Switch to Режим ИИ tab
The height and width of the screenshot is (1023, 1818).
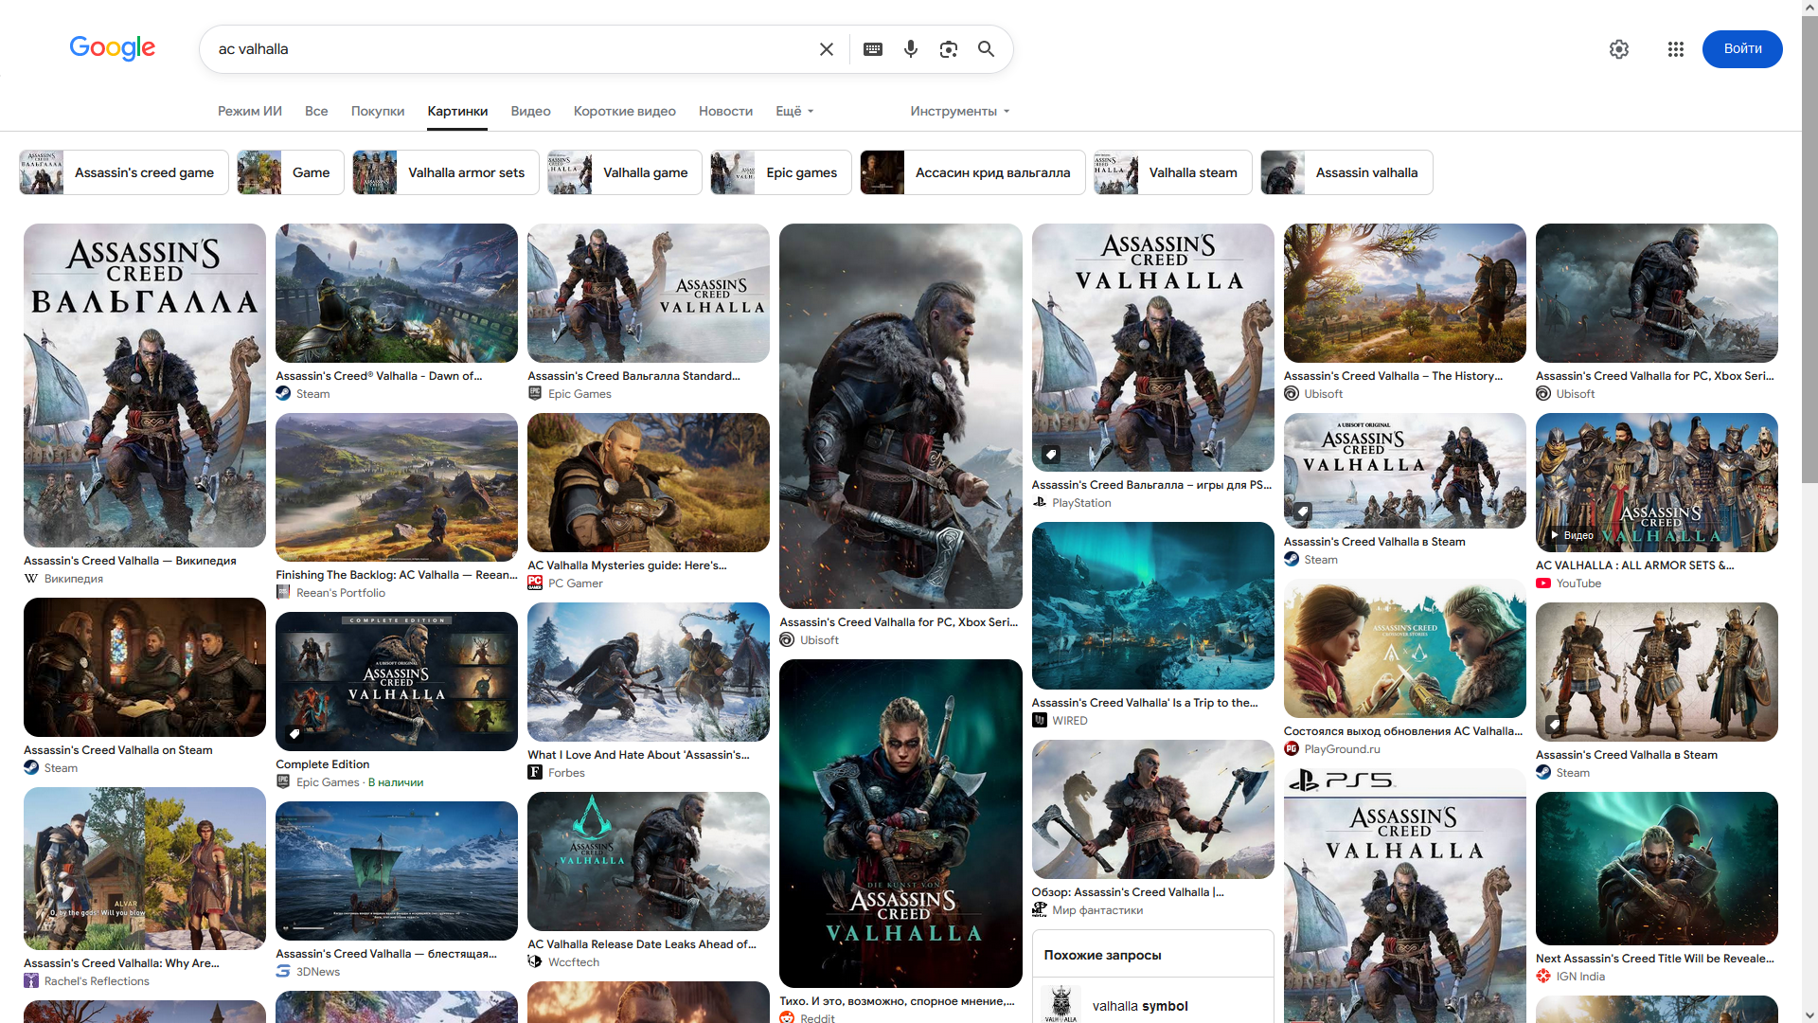[x=250, y=112]
